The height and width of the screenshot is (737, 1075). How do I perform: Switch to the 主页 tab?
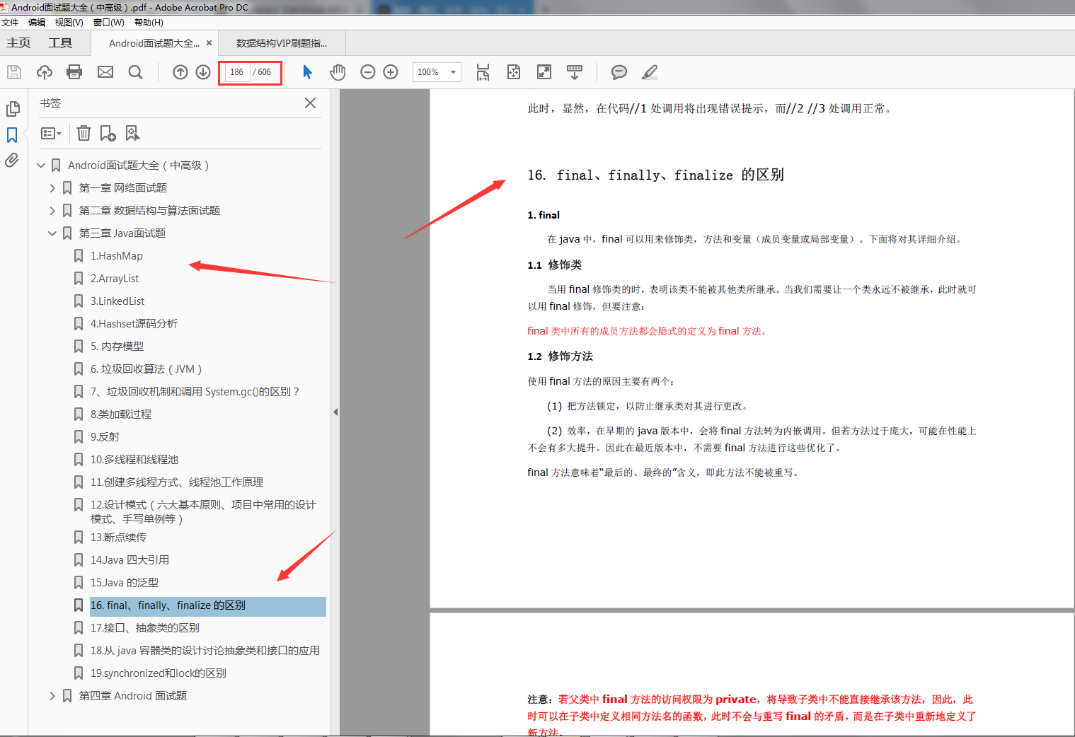point(18,43)
